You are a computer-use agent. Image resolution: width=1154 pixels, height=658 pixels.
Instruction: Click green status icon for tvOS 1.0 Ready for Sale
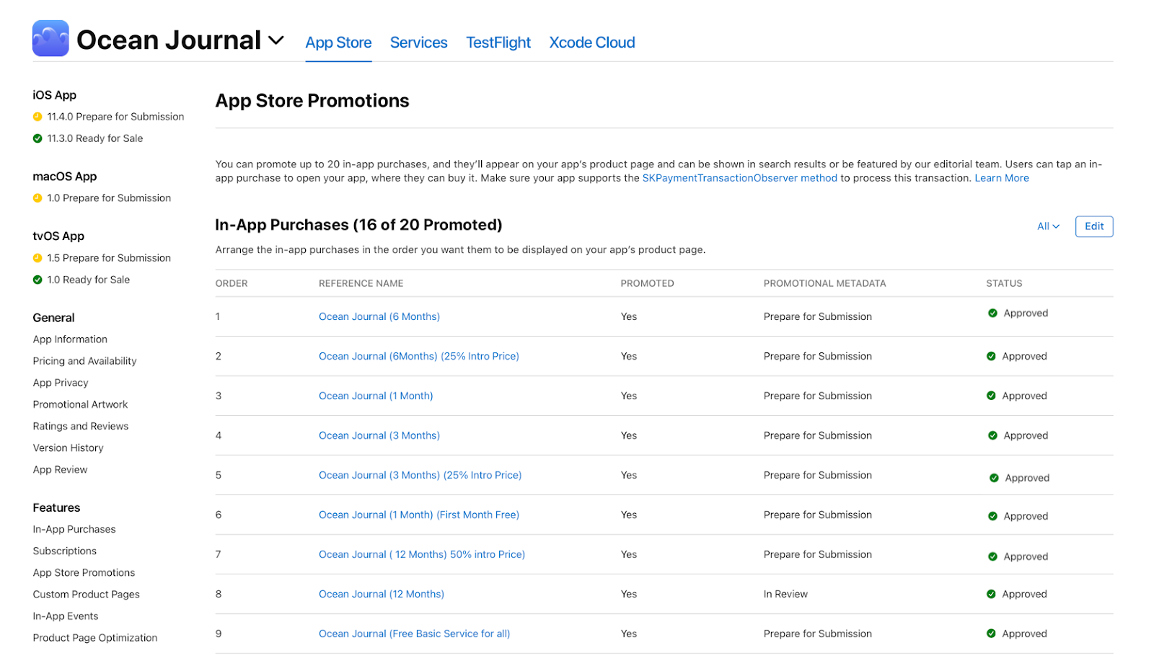click(x=38, y=280)
